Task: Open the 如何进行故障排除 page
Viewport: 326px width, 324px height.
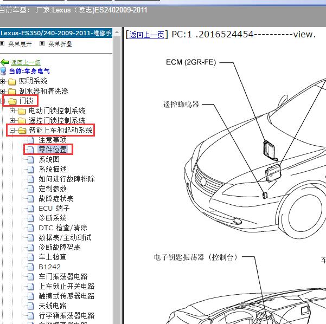Action: 67,179
